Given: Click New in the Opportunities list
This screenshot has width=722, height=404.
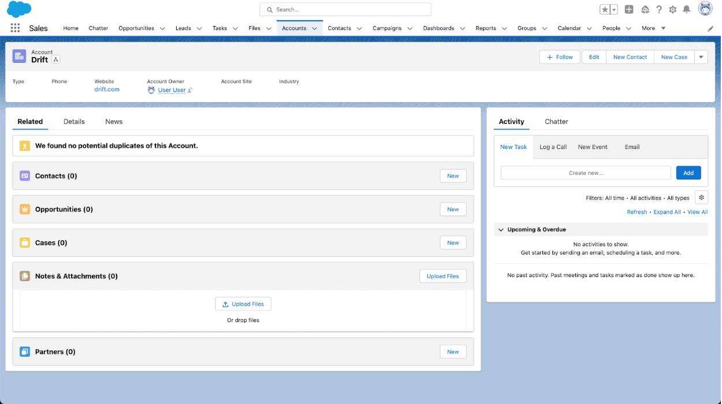Looking at the screenshot, I should tap(453, 210).
